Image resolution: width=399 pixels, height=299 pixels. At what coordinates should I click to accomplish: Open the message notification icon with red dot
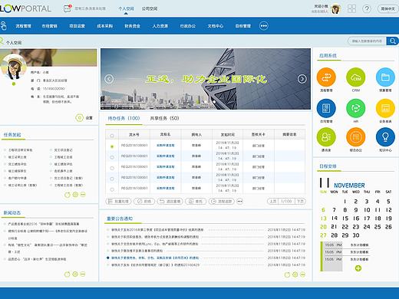[x=68, y=8]
